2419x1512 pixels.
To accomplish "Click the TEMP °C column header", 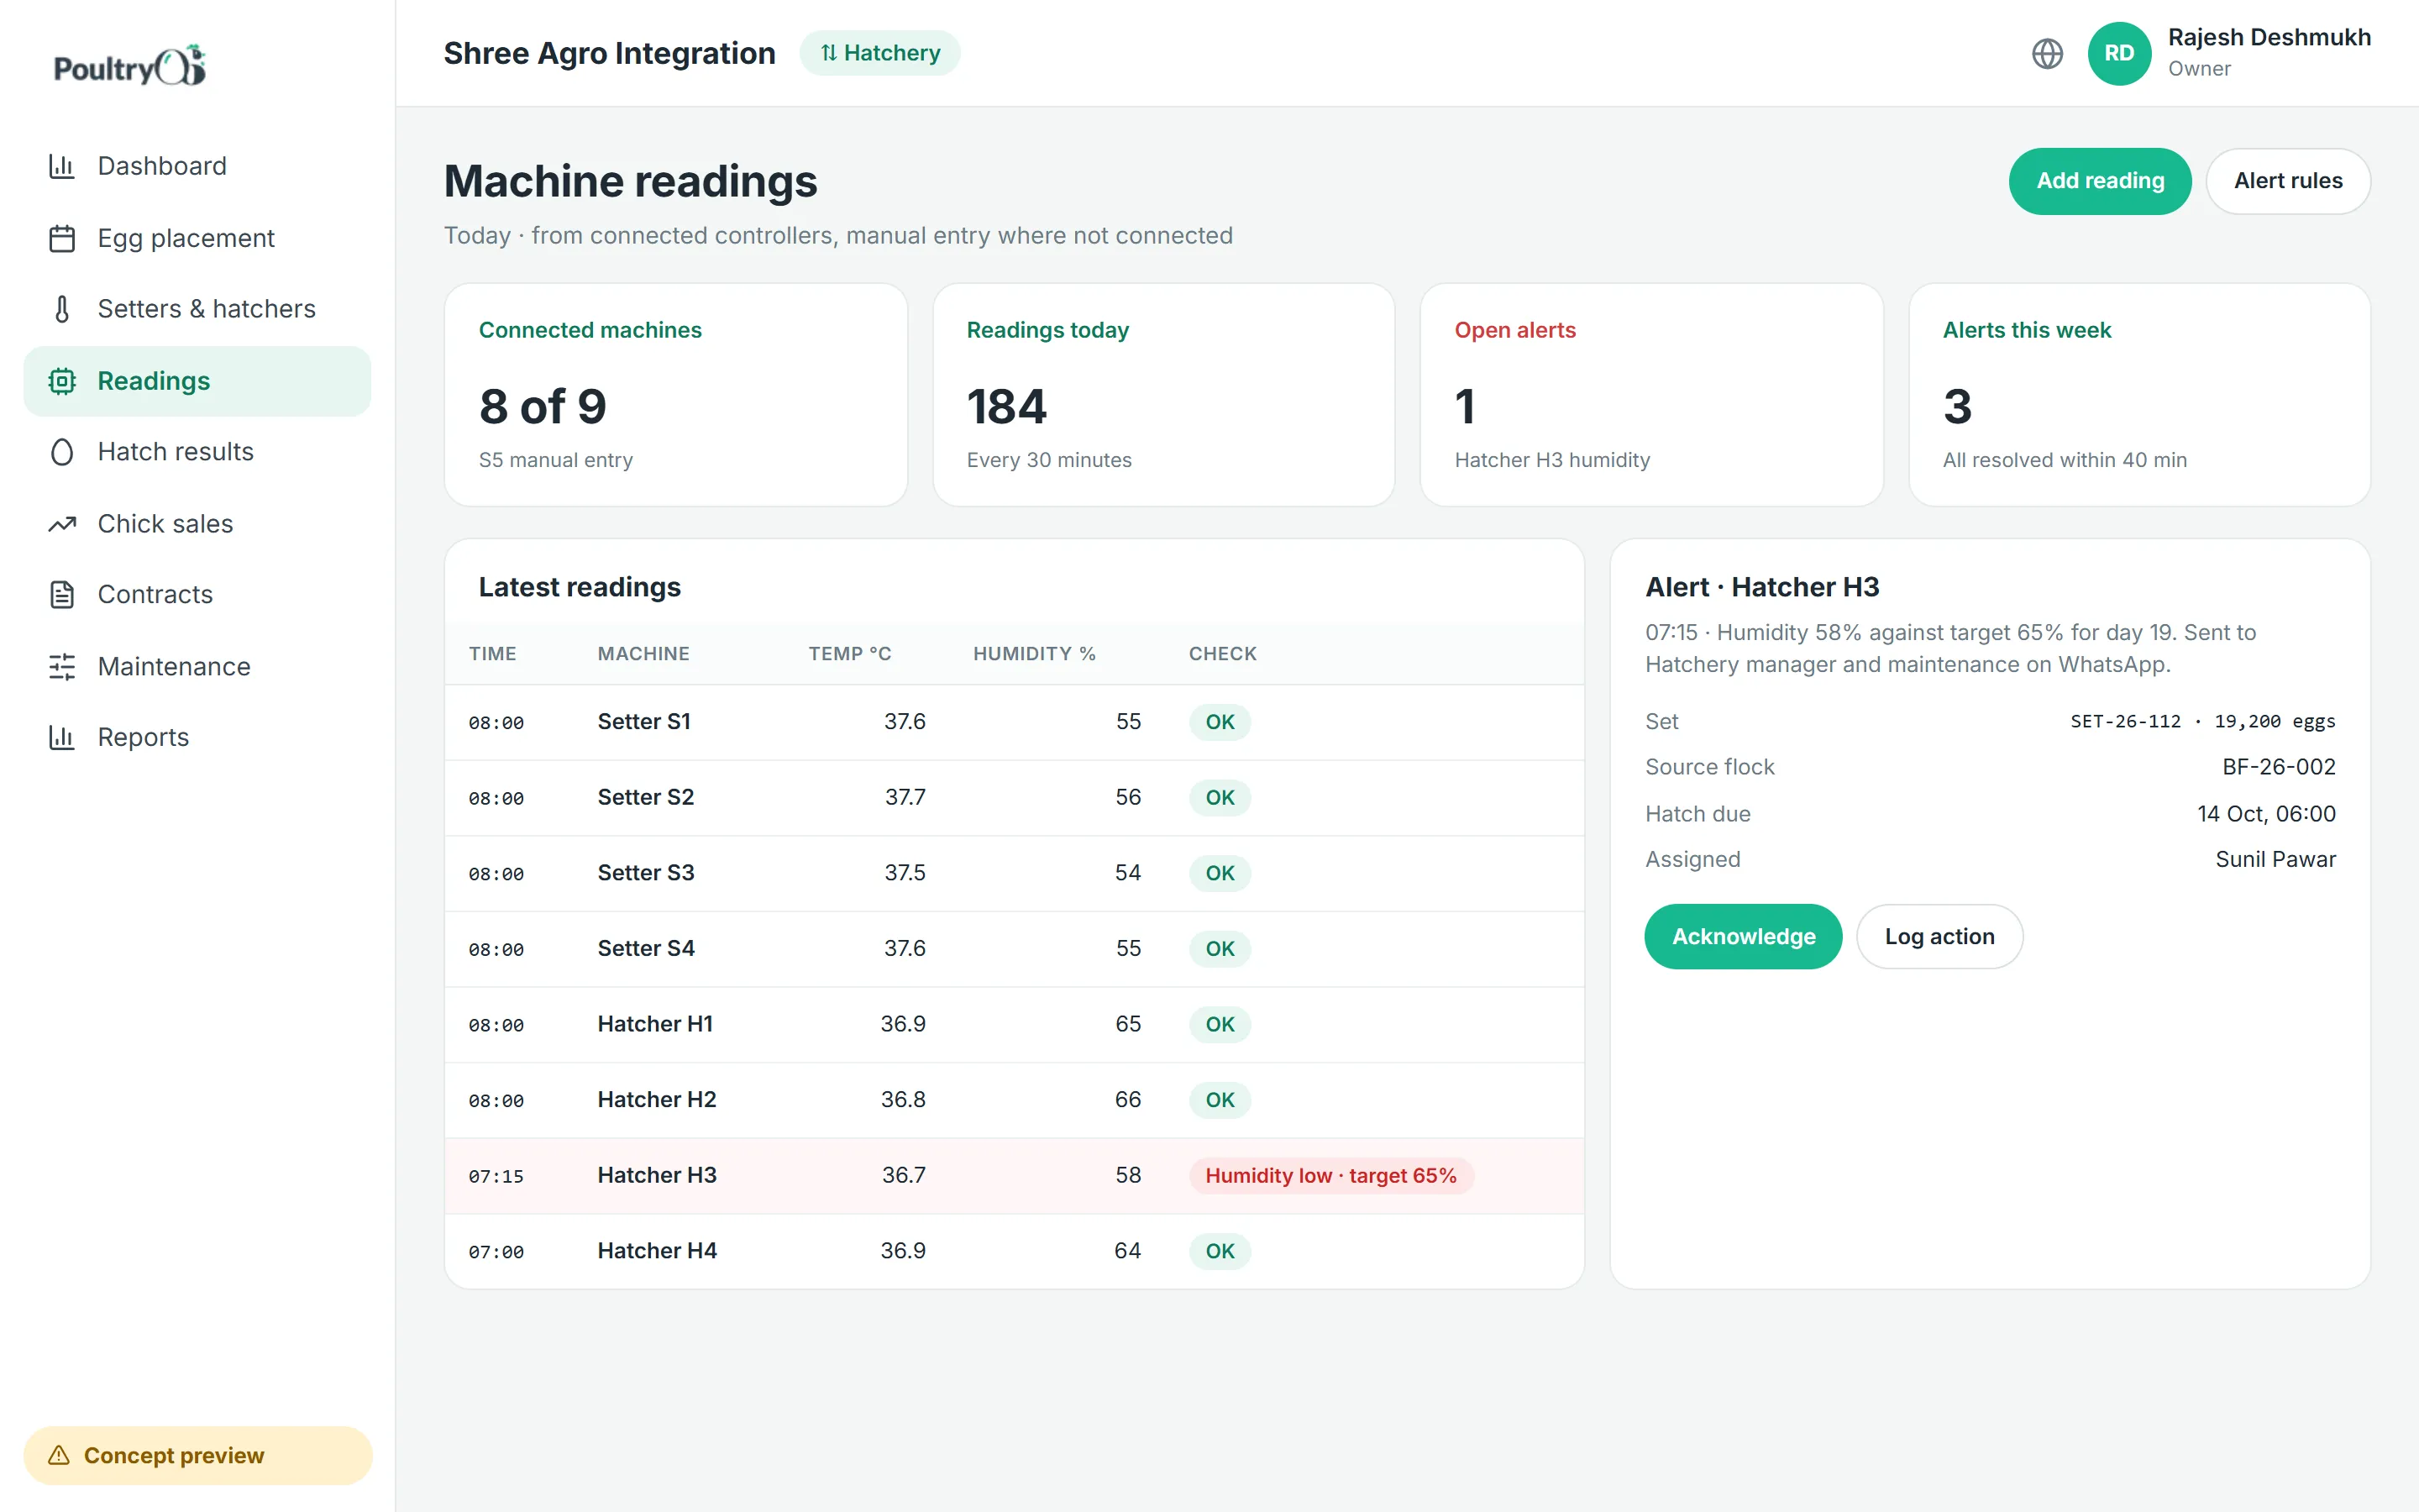I will [x=848, y=654].
